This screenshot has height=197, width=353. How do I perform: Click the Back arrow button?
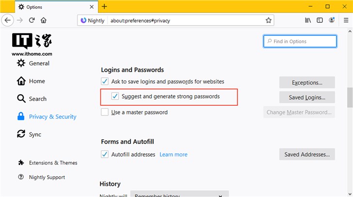[x=8, y=20]
